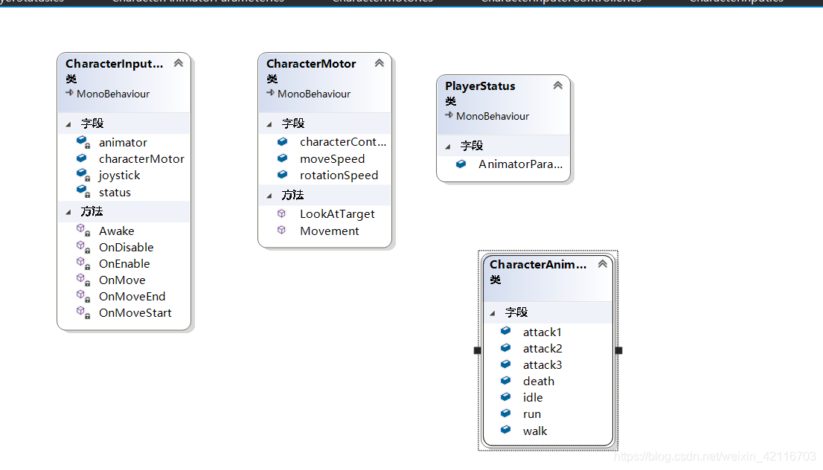The width and height of the screenshot is (823, 470).
Task: Collapse 方法 section in CharacterMotor class
Action: click(x=269, y=196)
